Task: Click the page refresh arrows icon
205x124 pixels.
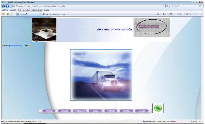Action: point(164,6)
